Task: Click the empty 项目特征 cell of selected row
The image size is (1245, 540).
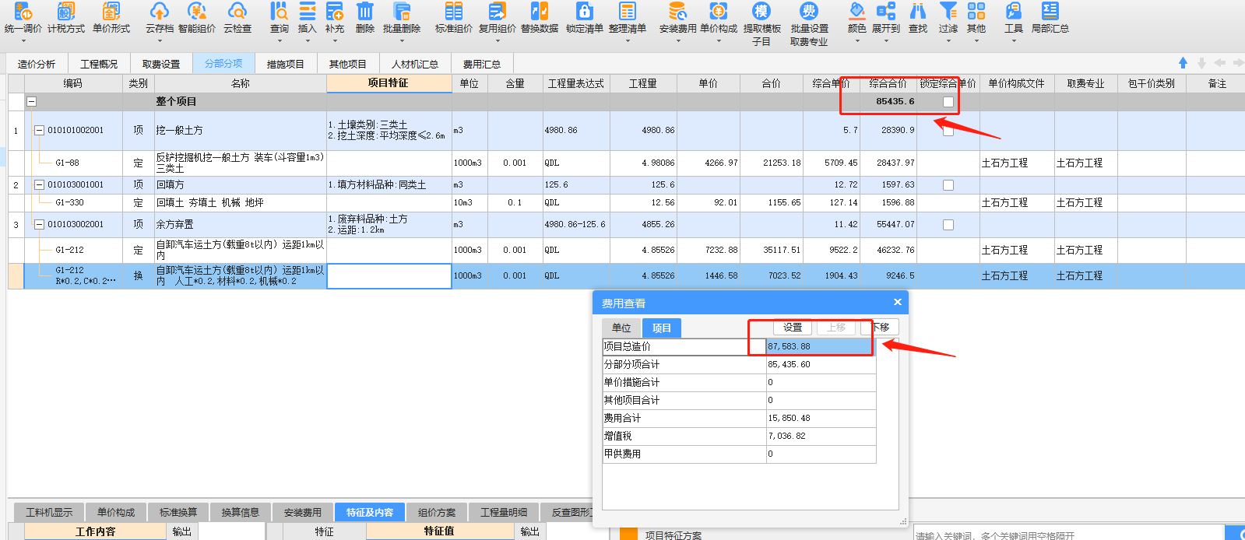Action: point(389,276)
